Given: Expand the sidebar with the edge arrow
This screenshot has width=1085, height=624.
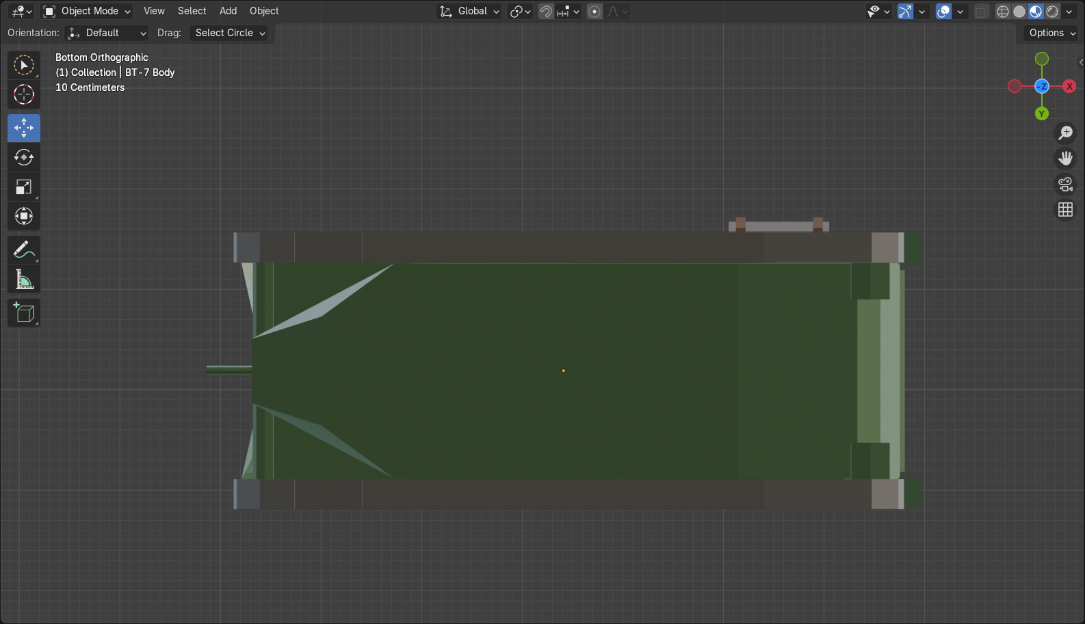Looking at the screenshot, I should pos(1081,62).
